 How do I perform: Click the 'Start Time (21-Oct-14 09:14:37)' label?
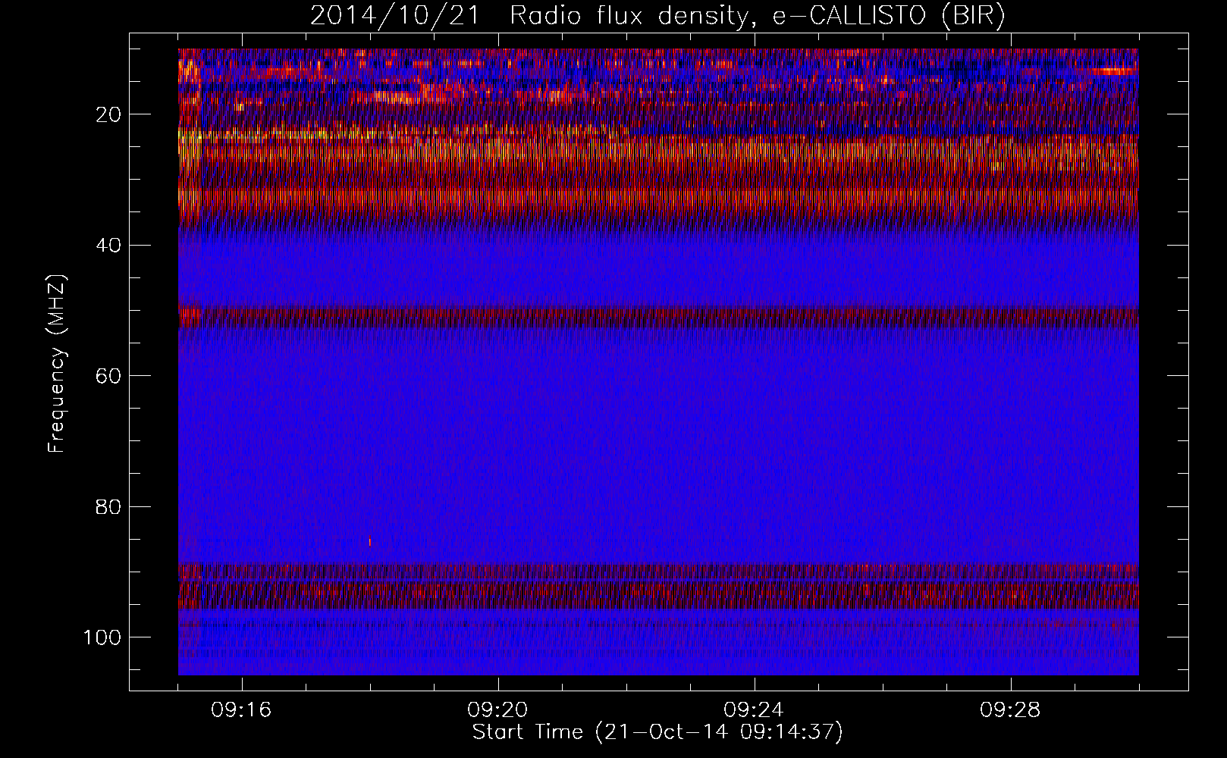(657, 732)
